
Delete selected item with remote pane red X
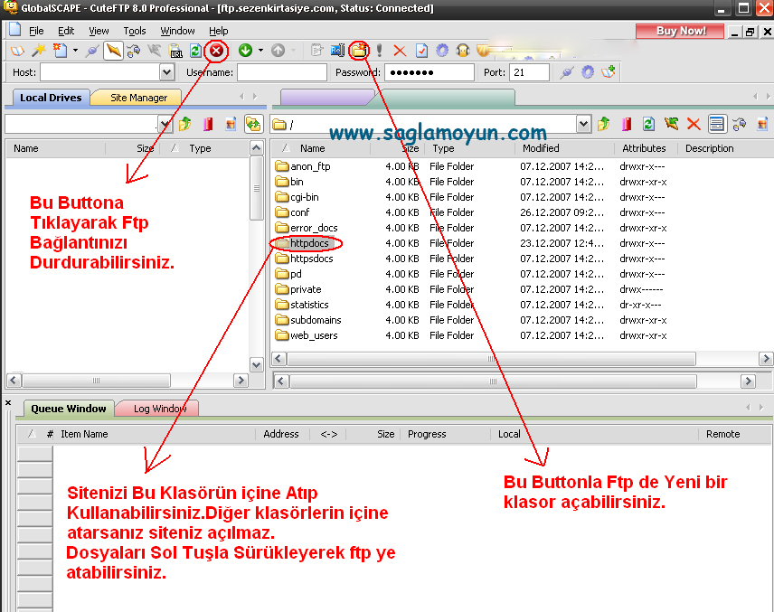(694, 124)
